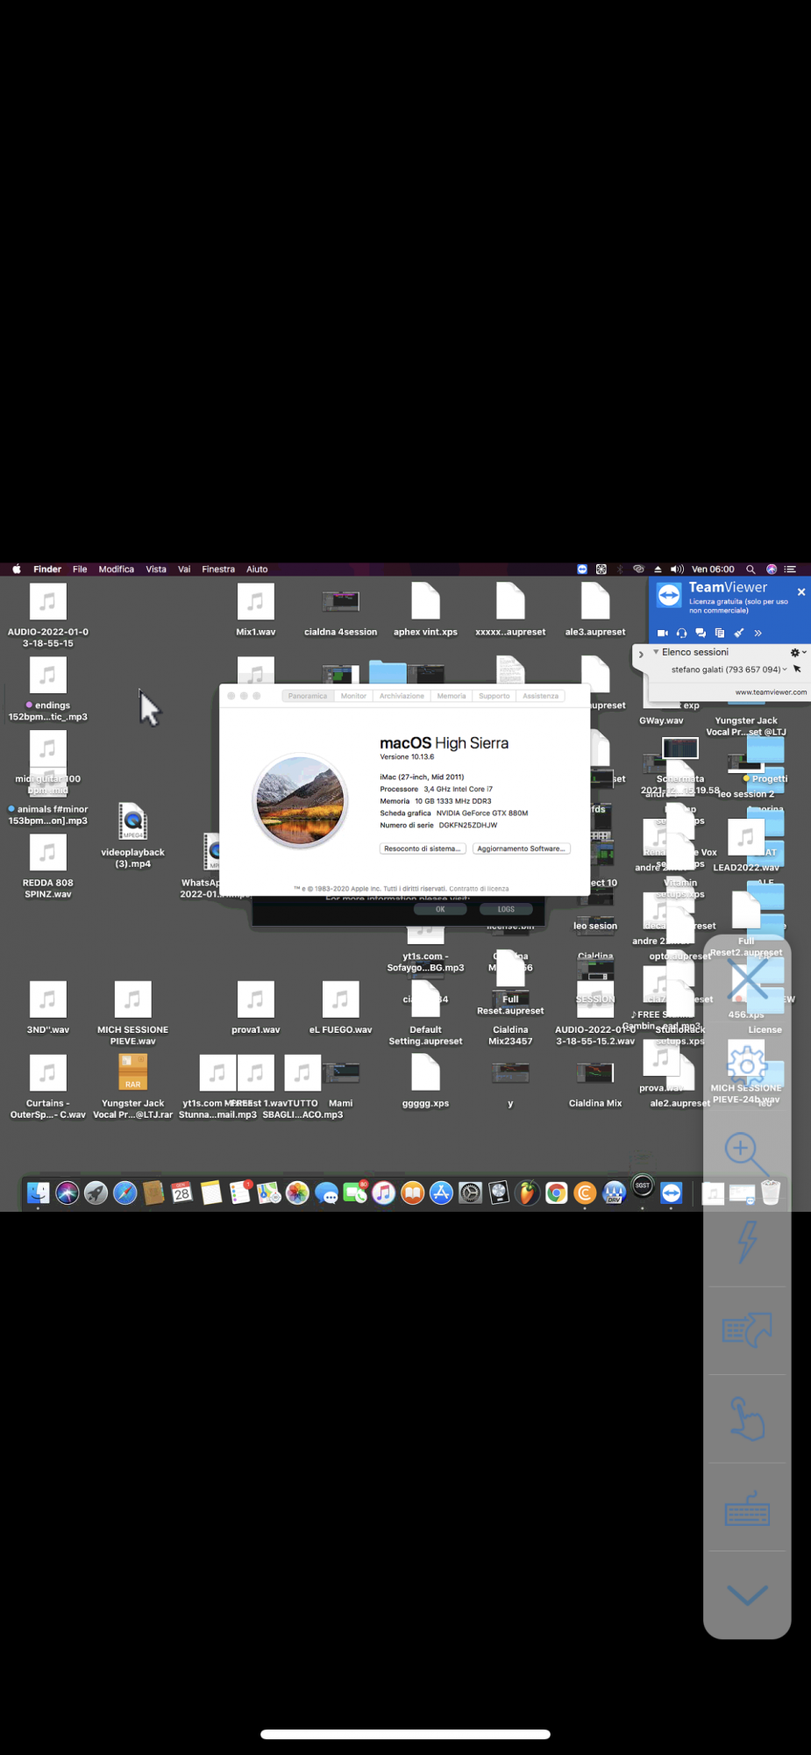This screenshot has height=1755, width=811.
Task: Select the REDDA 808 SPINZ.wav desktop file
Action: pyautogui.click(x=48, y=865)
